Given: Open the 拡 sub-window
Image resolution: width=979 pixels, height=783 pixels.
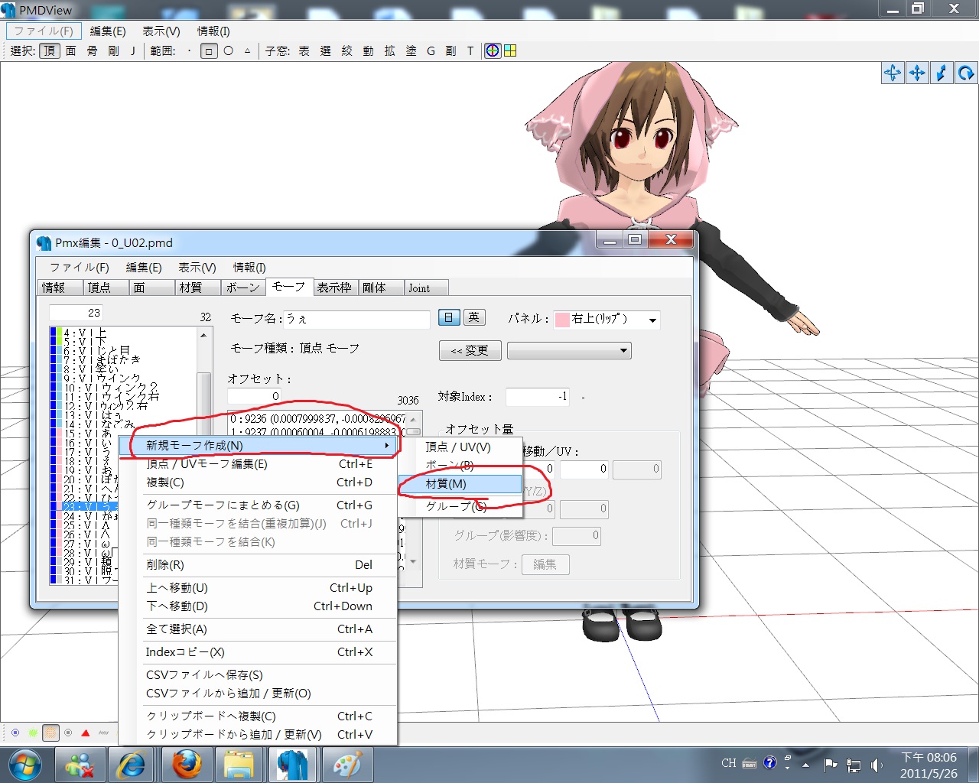Looking at the screenshot, I should coord(389,50).
